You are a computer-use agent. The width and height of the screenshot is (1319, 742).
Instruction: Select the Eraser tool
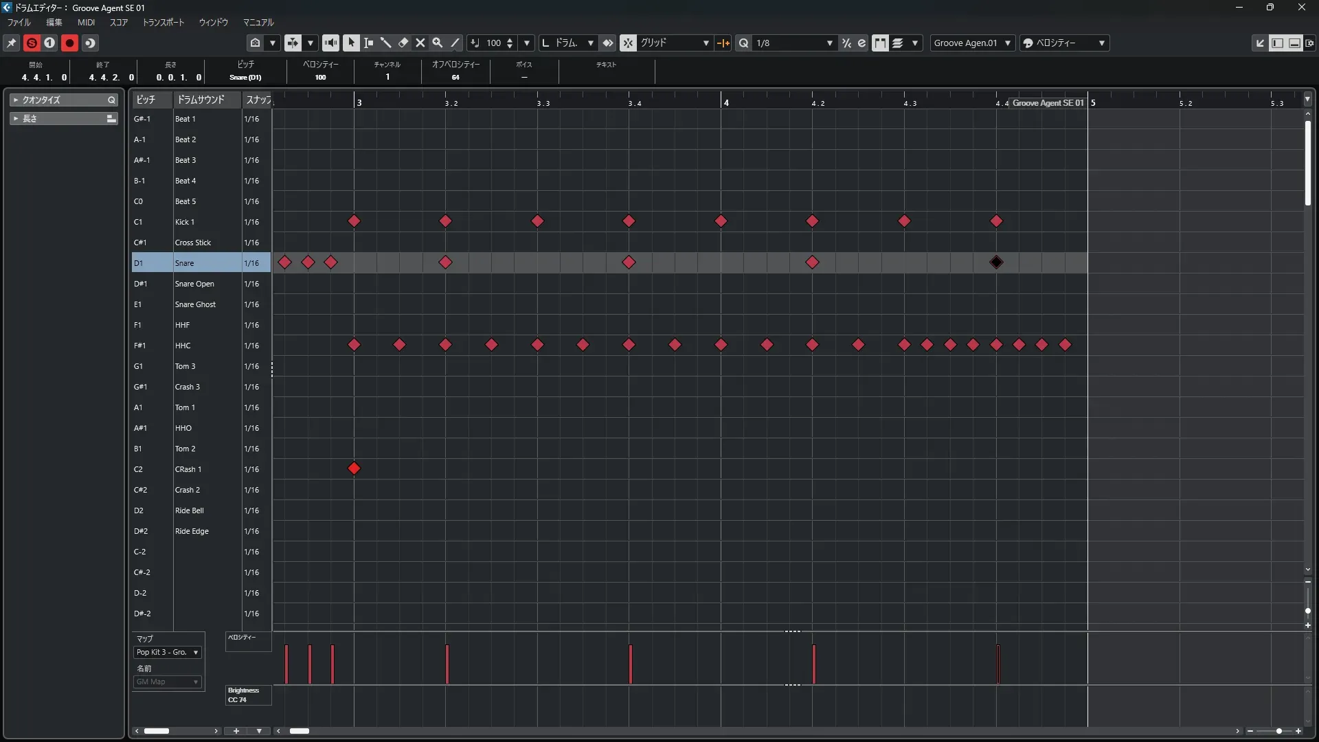pyautogui.click(x=403, y=43)
